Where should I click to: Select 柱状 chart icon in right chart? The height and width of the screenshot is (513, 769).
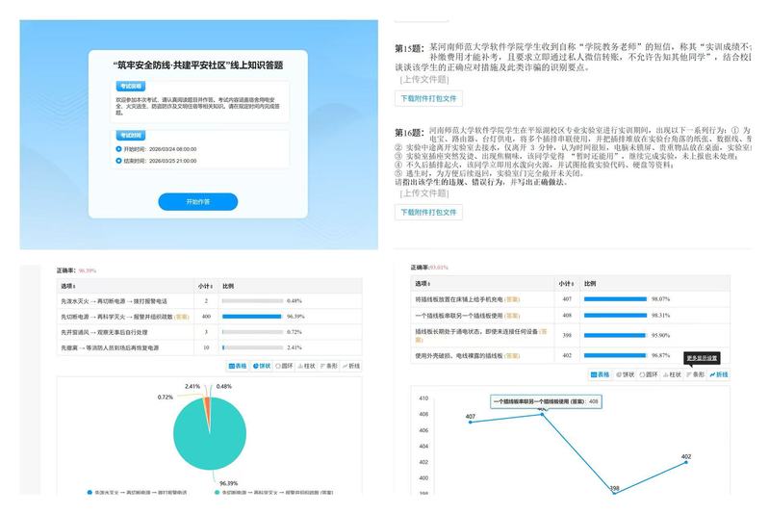coord(671,373)
